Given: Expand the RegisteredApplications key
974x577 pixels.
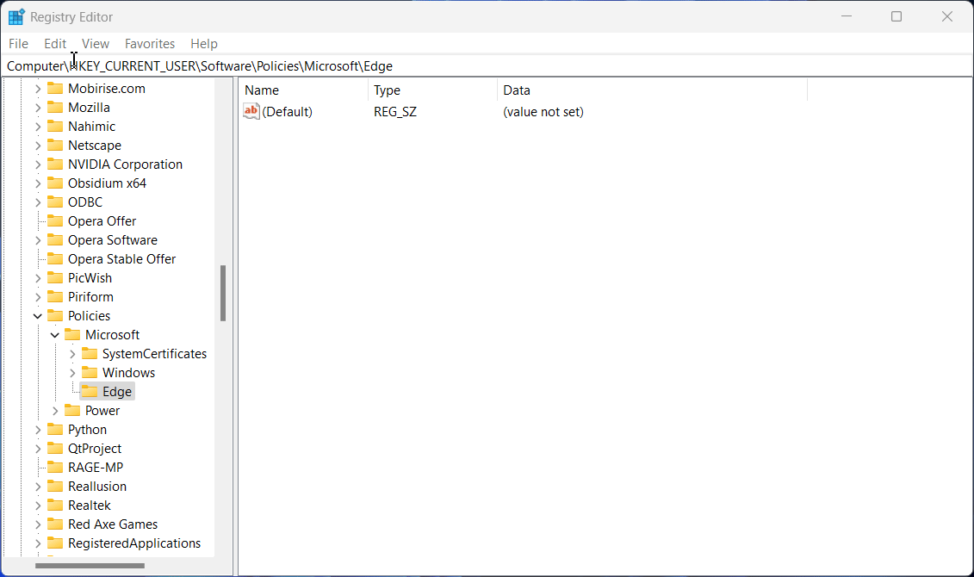Looking at the screenshot, I should (x=38, y=543).
